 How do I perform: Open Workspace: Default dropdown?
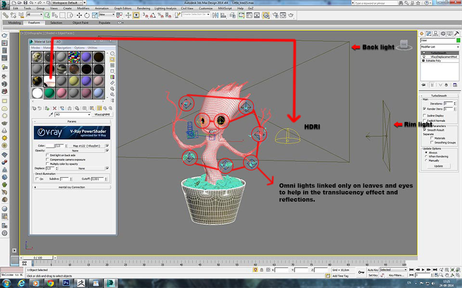pos(67,3)
